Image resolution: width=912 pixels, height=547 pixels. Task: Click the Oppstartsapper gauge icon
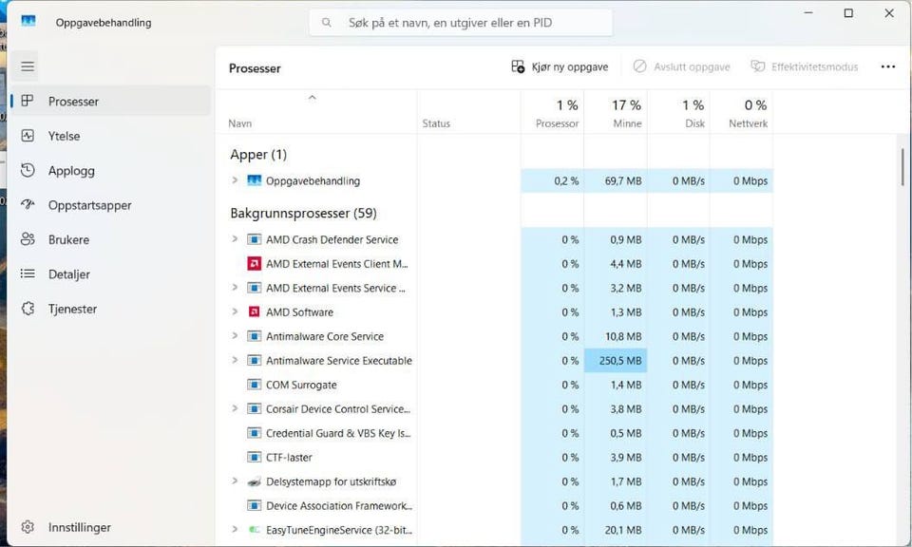point(28,204)
